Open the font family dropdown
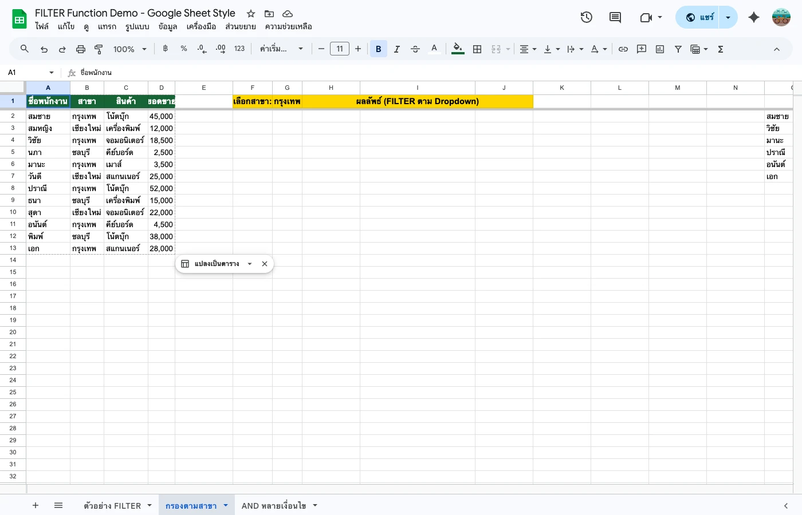 coord(281,49)
